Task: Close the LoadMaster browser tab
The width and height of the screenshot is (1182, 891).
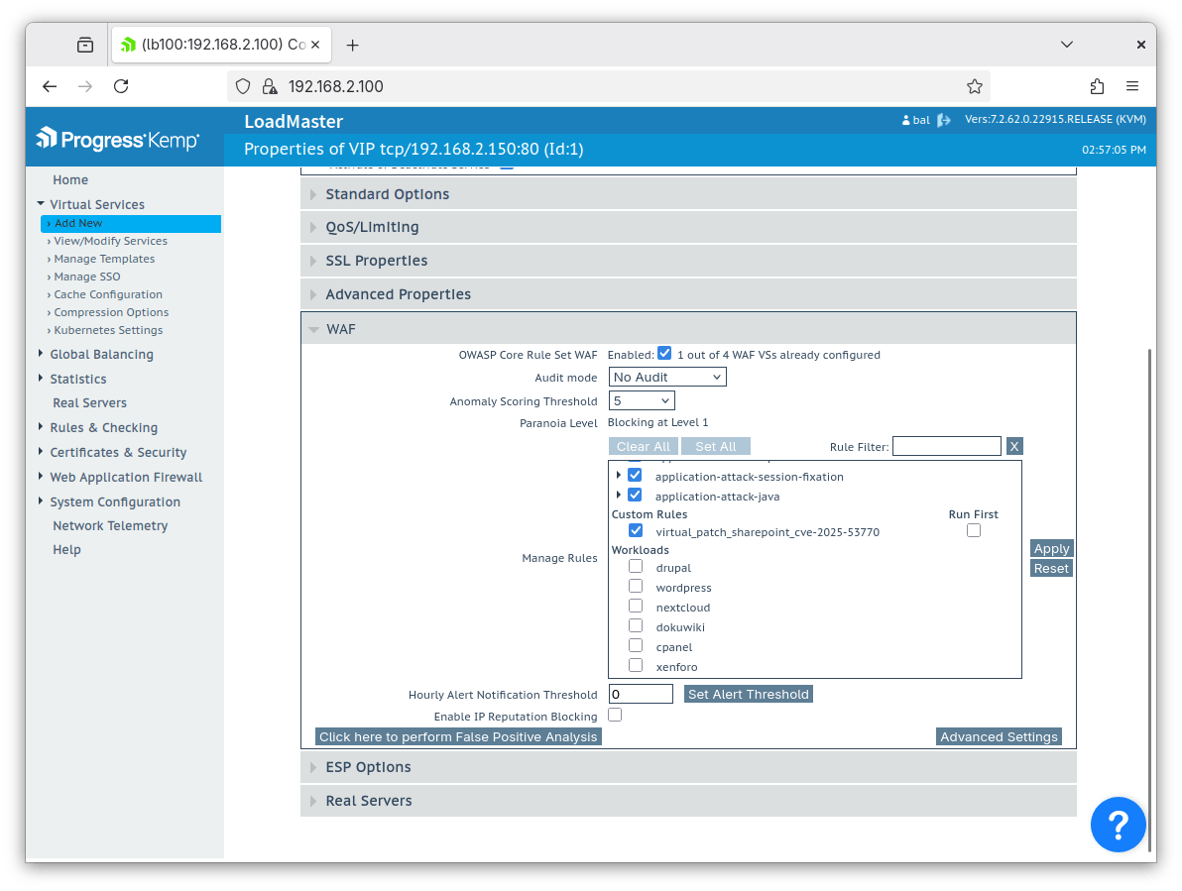Action: tap(315, 45)
